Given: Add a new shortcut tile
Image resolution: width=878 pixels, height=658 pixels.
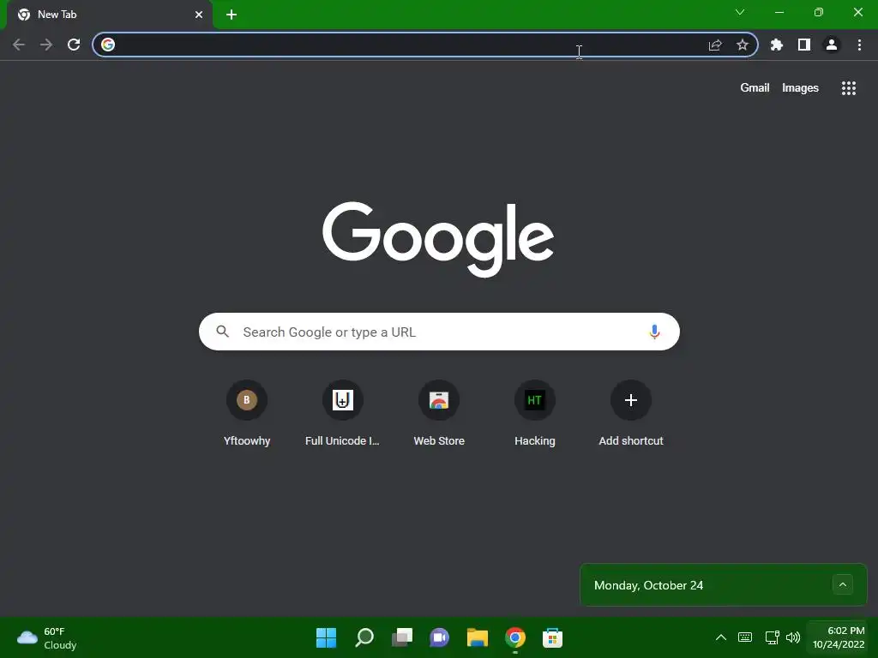Looking at the screenshot, I should click(631, 414).
